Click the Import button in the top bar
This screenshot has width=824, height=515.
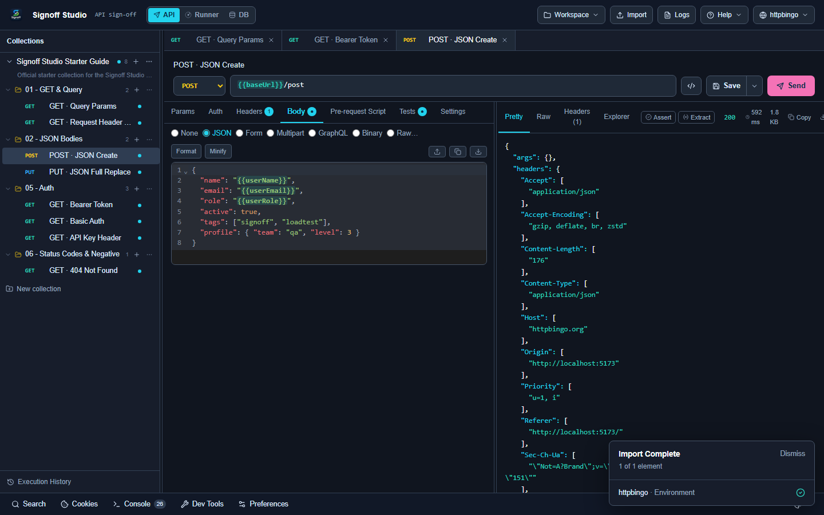(631, 15)
